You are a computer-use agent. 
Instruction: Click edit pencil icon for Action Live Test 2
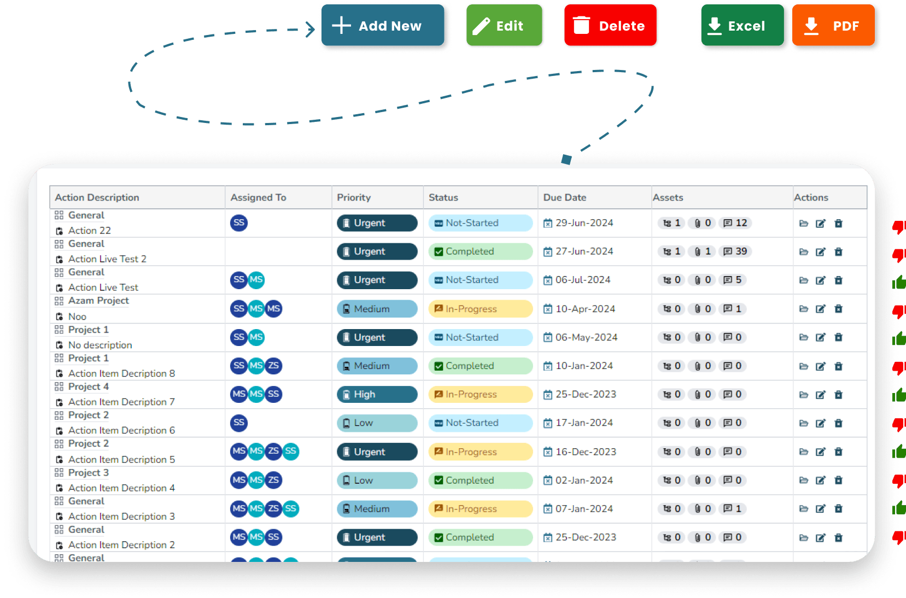820,252
